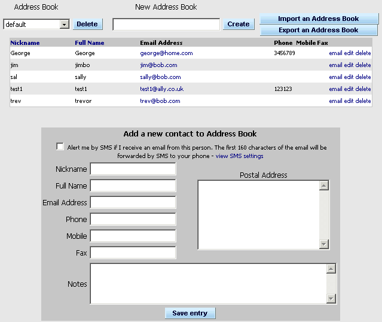Open test1@ally.co.uk email link
Image resolution: width=382 pixels, height=322 pixels.
click(x=162, y=89)
